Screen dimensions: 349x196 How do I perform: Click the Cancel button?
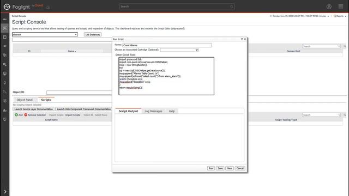pos(240,168)
